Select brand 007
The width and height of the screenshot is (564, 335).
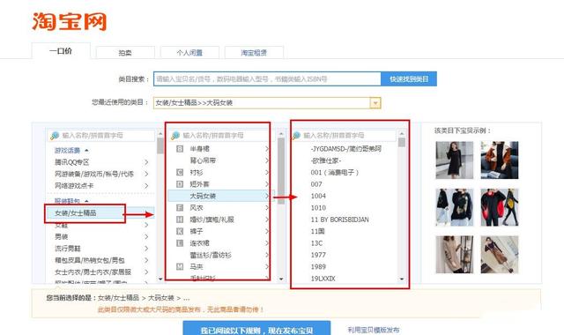point(316,184)
